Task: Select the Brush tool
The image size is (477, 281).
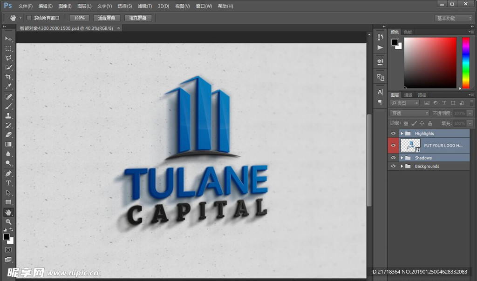Action: point(8,106)
